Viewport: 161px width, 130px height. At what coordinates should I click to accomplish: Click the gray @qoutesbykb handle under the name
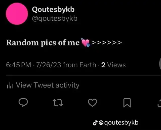tap(55, 19)
